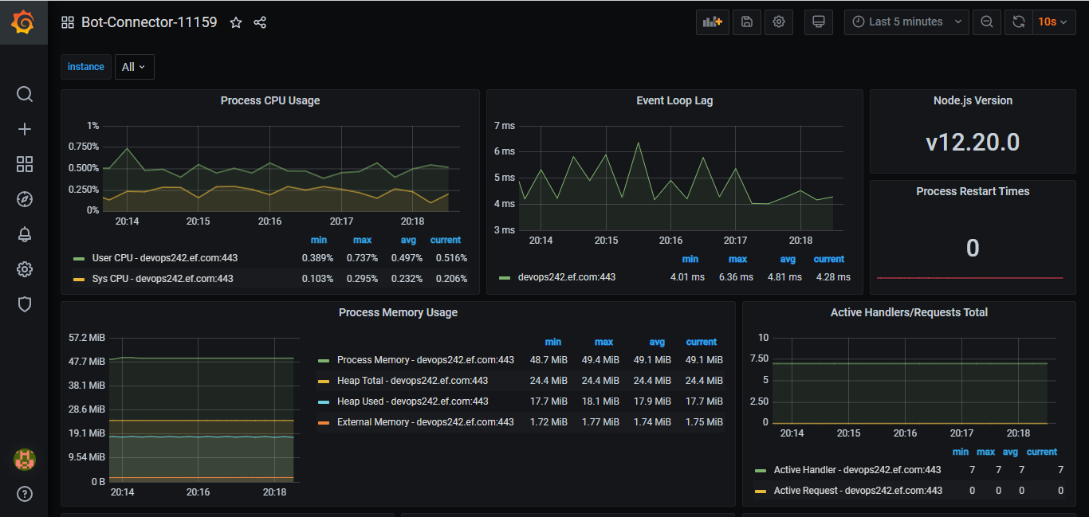Image resolution: width=1089 pixels, height=517 pixels.
Task: Toggle User CPU series in legend
Action: tap(164, 258)
